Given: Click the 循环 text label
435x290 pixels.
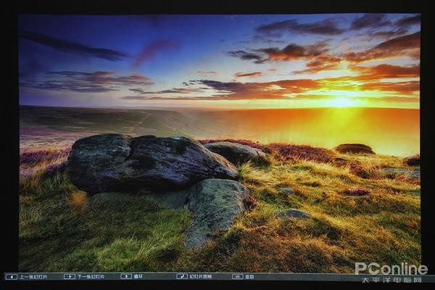Looking at the screenshot, I should [x=138, y=276].
